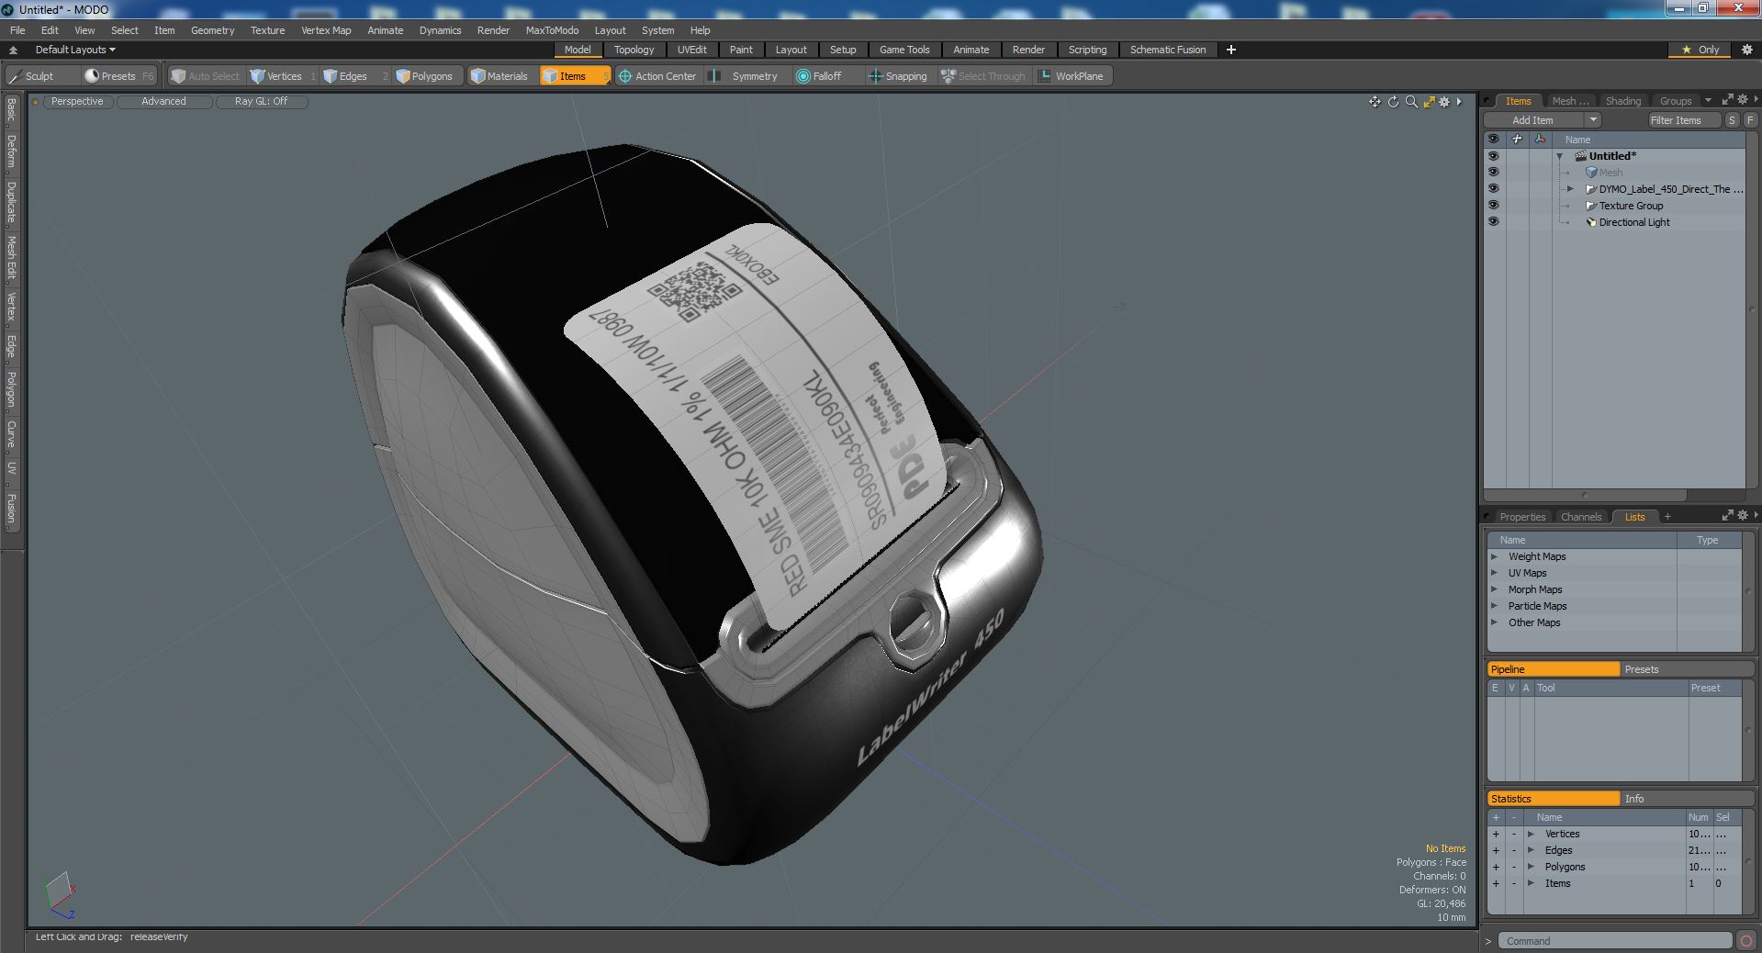
Task: Toggle Select Through mode
Action: click(x=983, y=76)
